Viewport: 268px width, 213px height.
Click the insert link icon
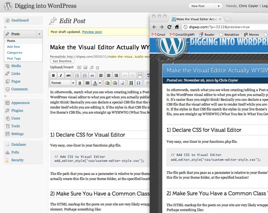125,75
